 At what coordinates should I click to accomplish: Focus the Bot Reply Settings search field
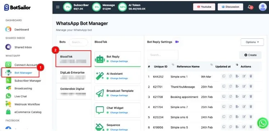pyautogui.click(x=163, y=55)
